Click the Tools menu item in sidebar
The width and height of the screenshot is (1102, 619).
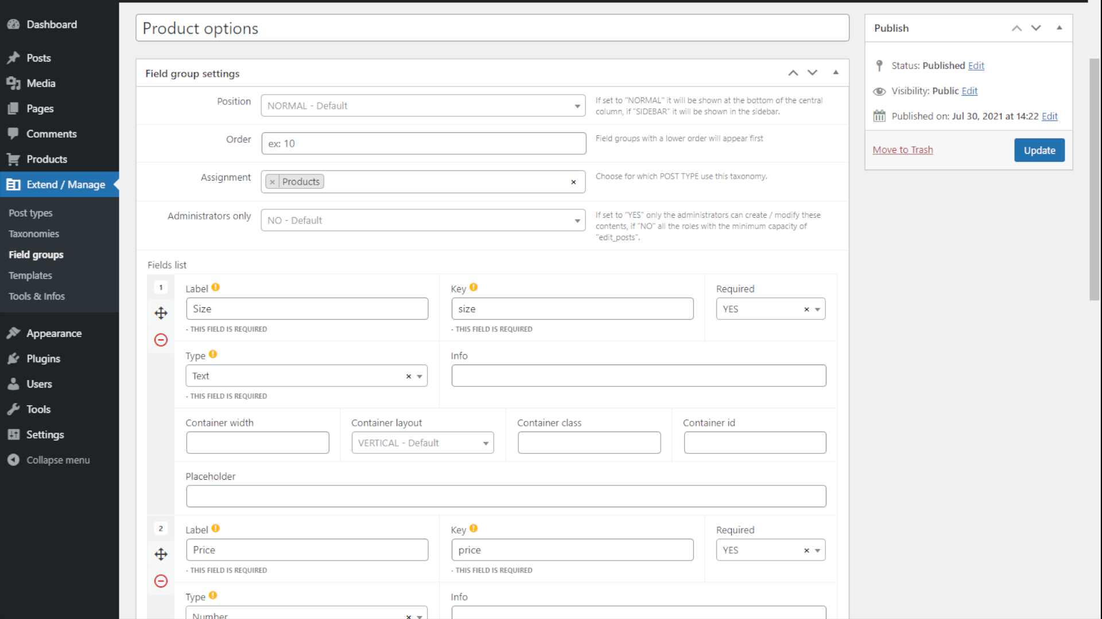click(x=38, y=409)
